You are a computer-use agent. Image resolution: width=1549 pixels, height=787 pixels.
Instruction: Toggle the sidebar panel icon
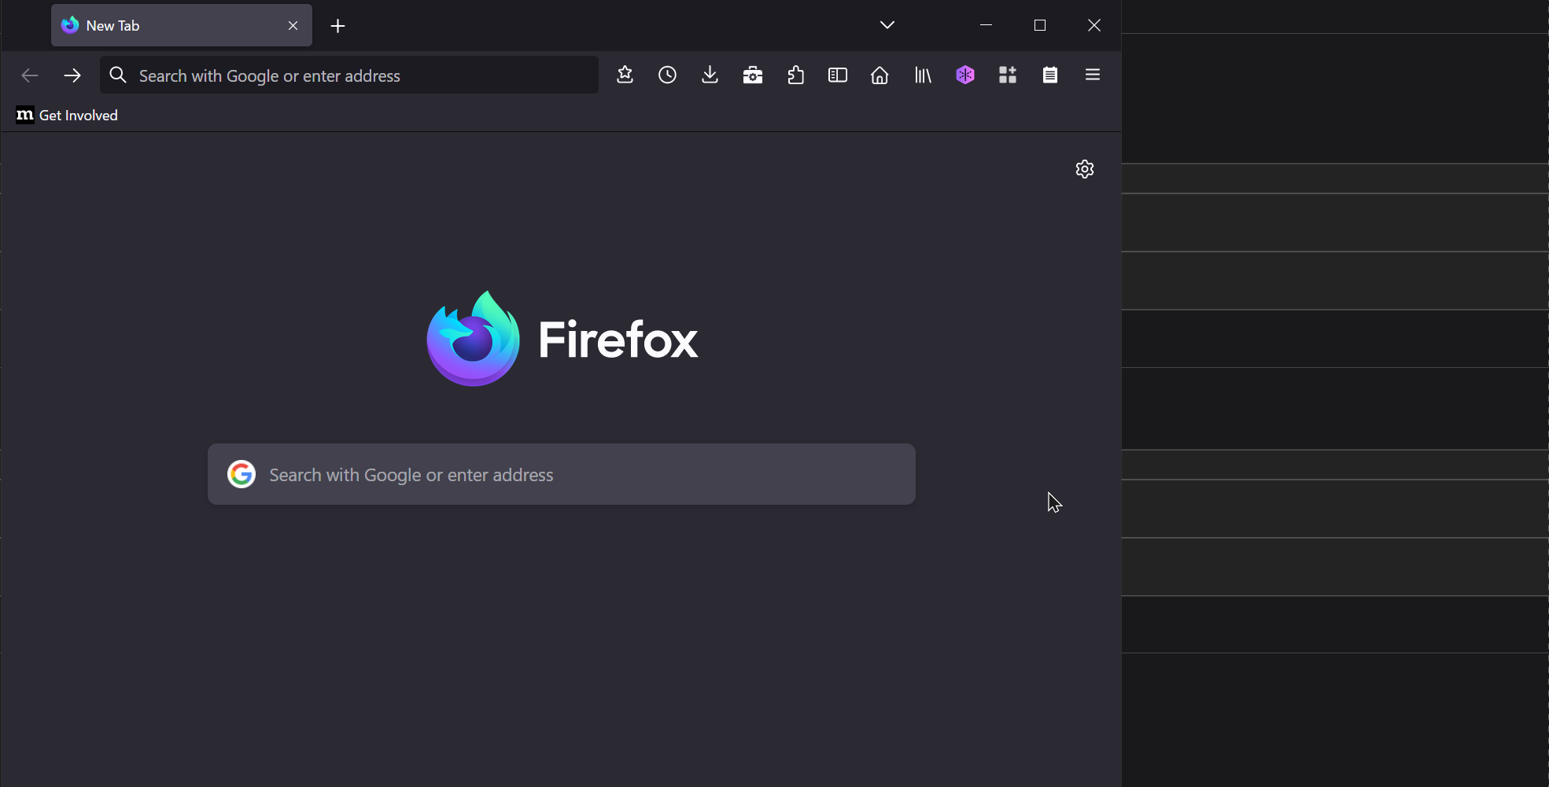coord(838,75)
